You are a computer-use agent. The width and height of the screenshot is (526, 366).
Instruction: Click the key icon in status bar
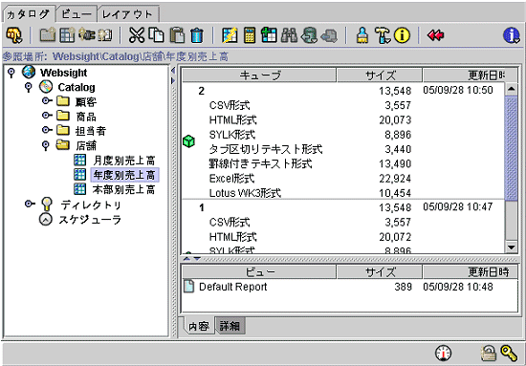(x=509, y=354)
